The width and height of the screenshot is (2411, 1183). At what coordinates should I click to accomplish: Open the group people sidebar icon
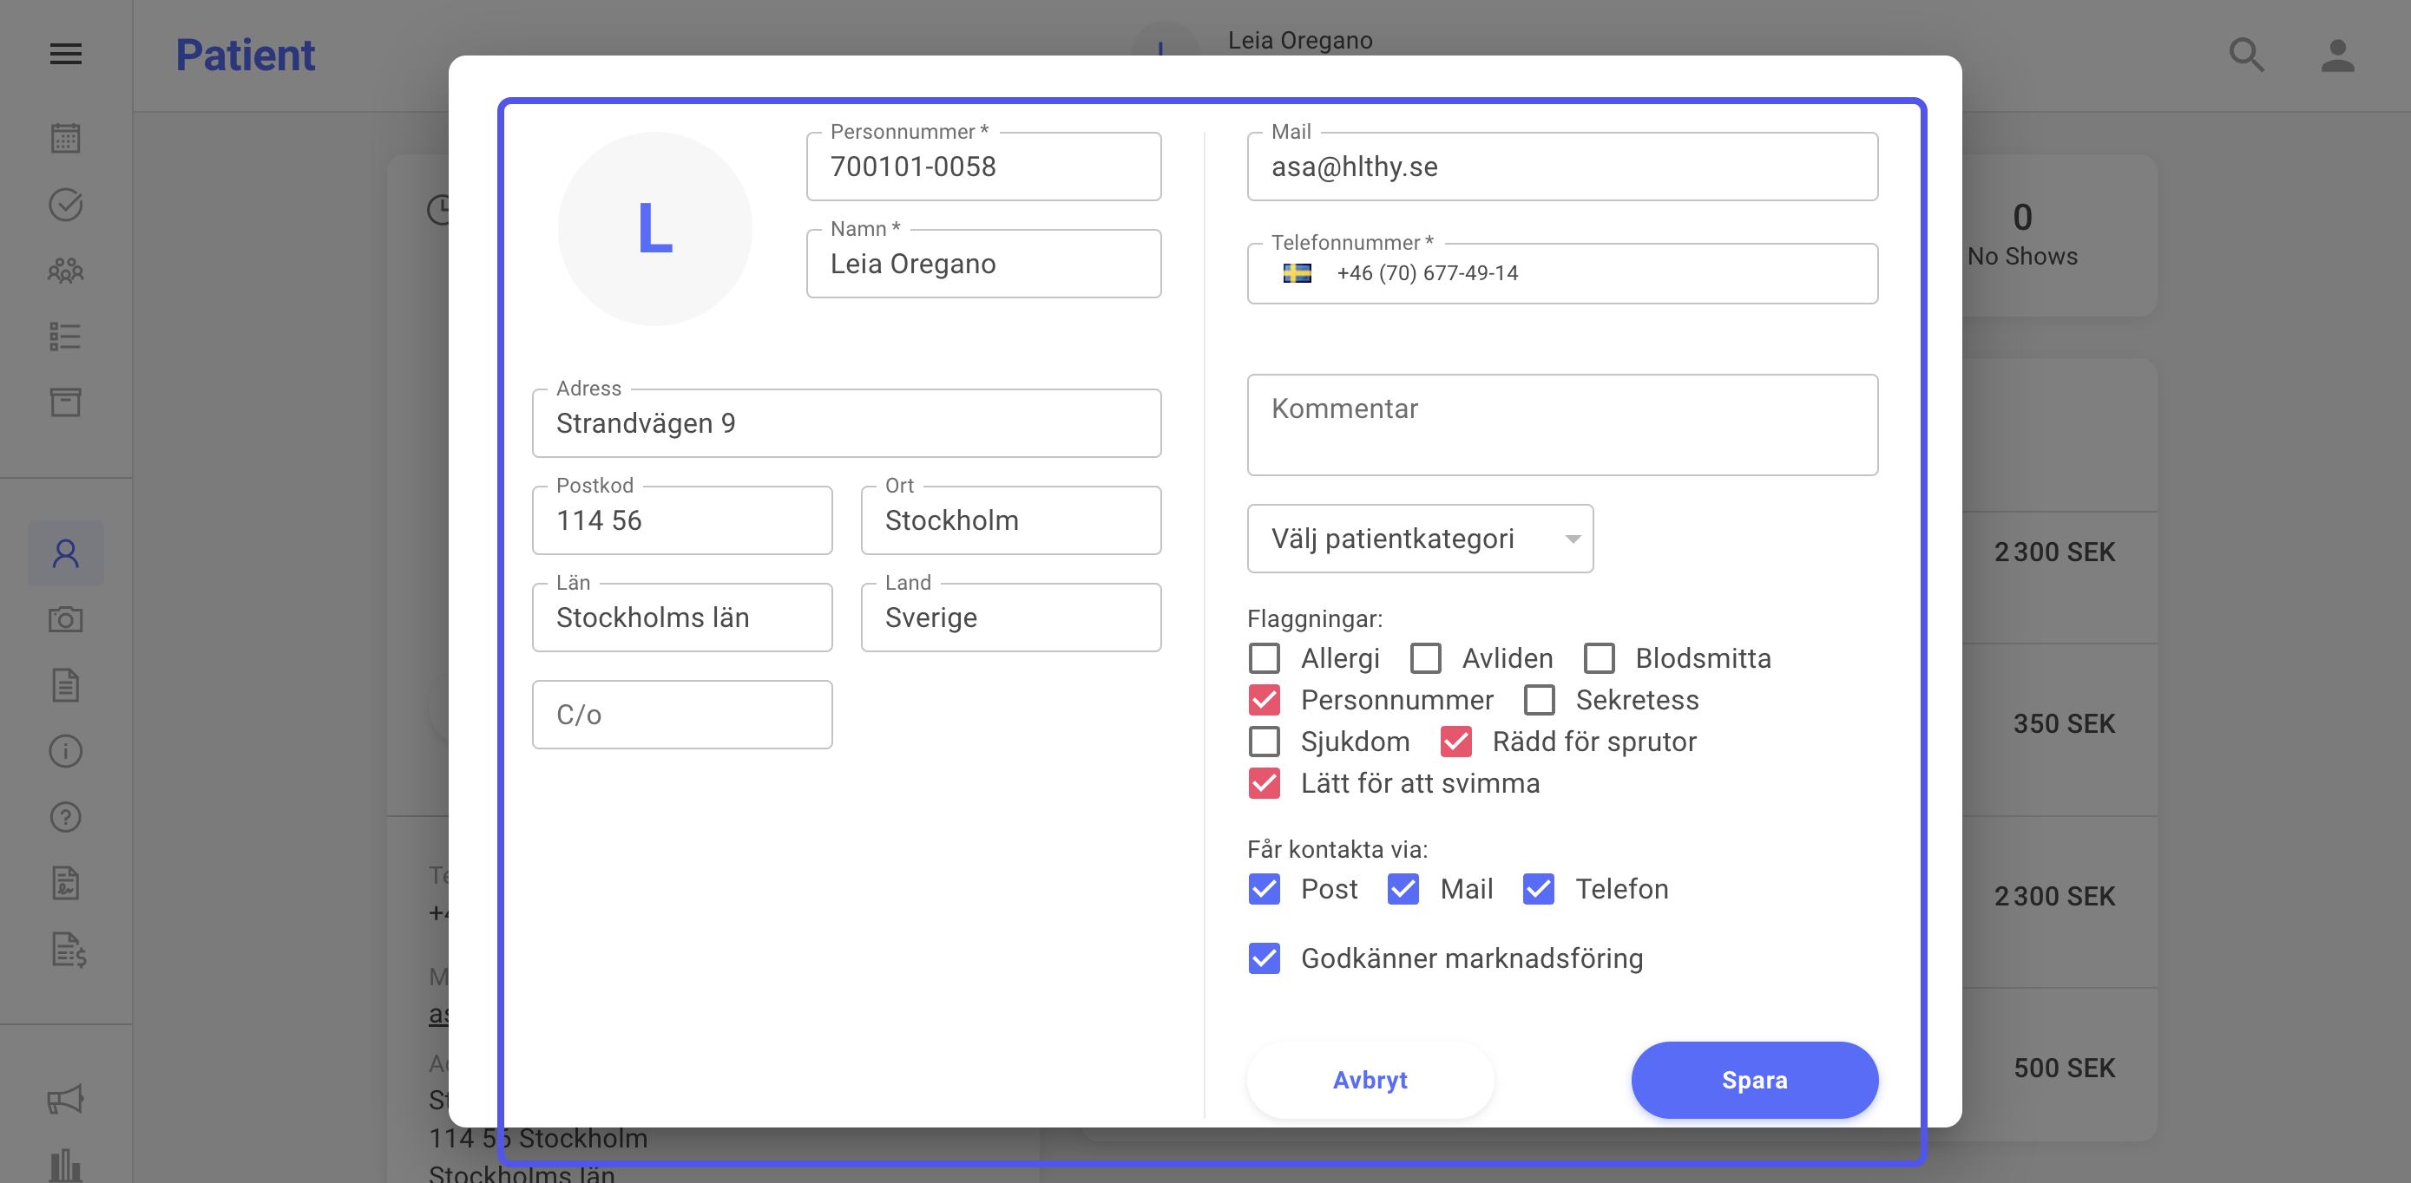pos(65,271)
